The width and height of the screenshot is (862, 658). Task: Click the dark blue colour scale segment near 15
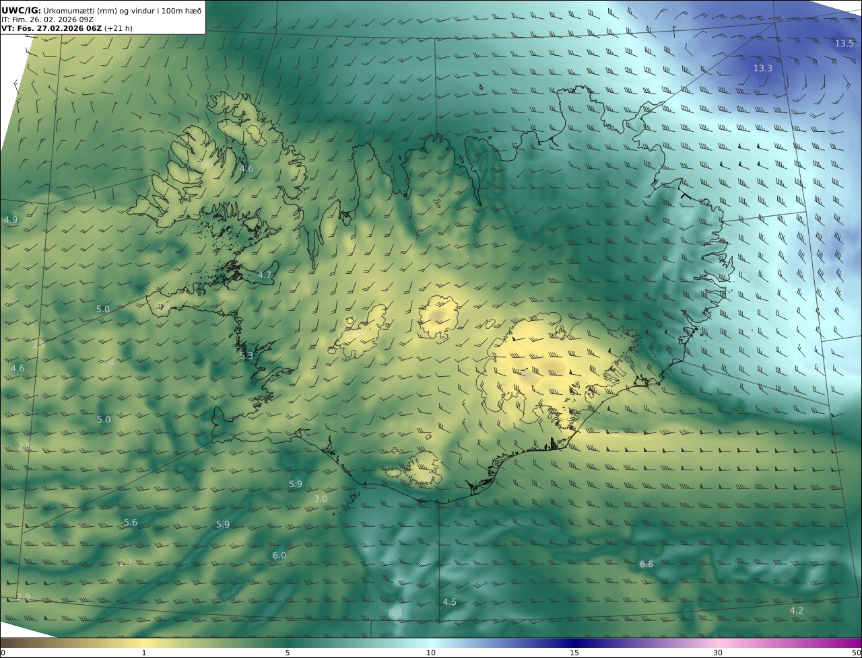pyautogui.click(x=574, y=643)
